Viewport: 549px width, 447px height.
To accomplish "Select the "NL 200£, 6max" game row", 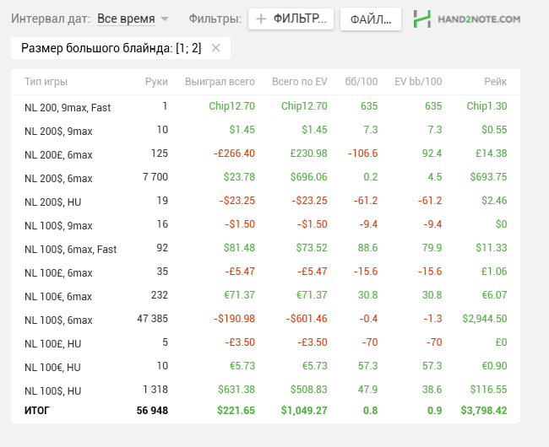I will coord(59,154).
